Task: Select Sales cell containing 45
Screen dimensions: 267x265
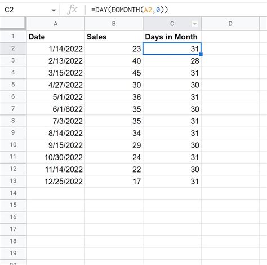Action: (x=114, y=73)
